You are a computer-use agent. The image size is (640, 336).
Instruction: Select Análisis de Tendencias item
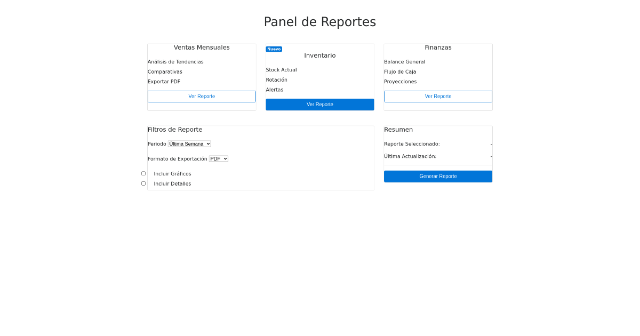(175, 62)
